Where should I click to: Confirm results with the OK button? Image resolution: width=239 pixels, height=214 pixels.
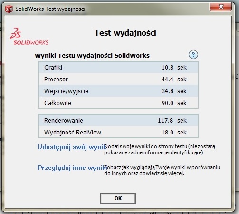118,198
